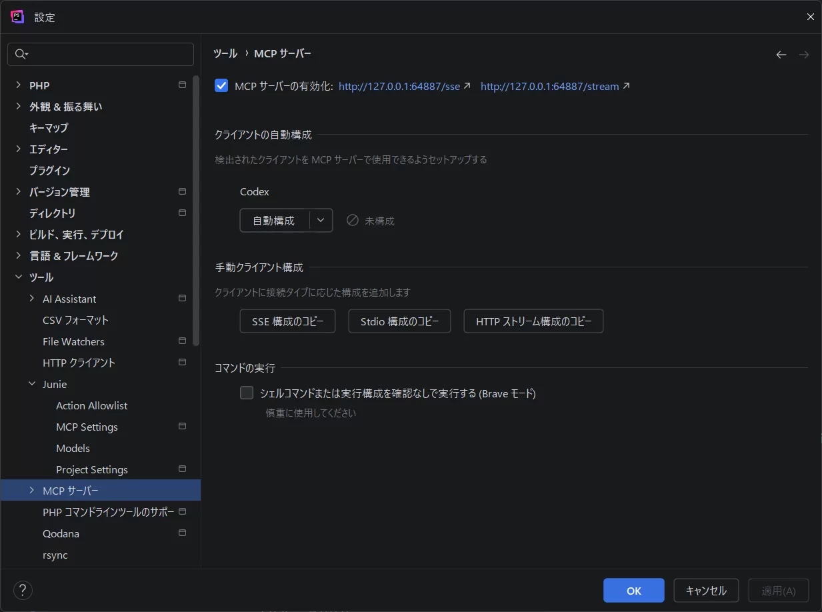822x612 pixels.
Task: Enable Brave モード command execution checkbox
Action: pos(247,393)
